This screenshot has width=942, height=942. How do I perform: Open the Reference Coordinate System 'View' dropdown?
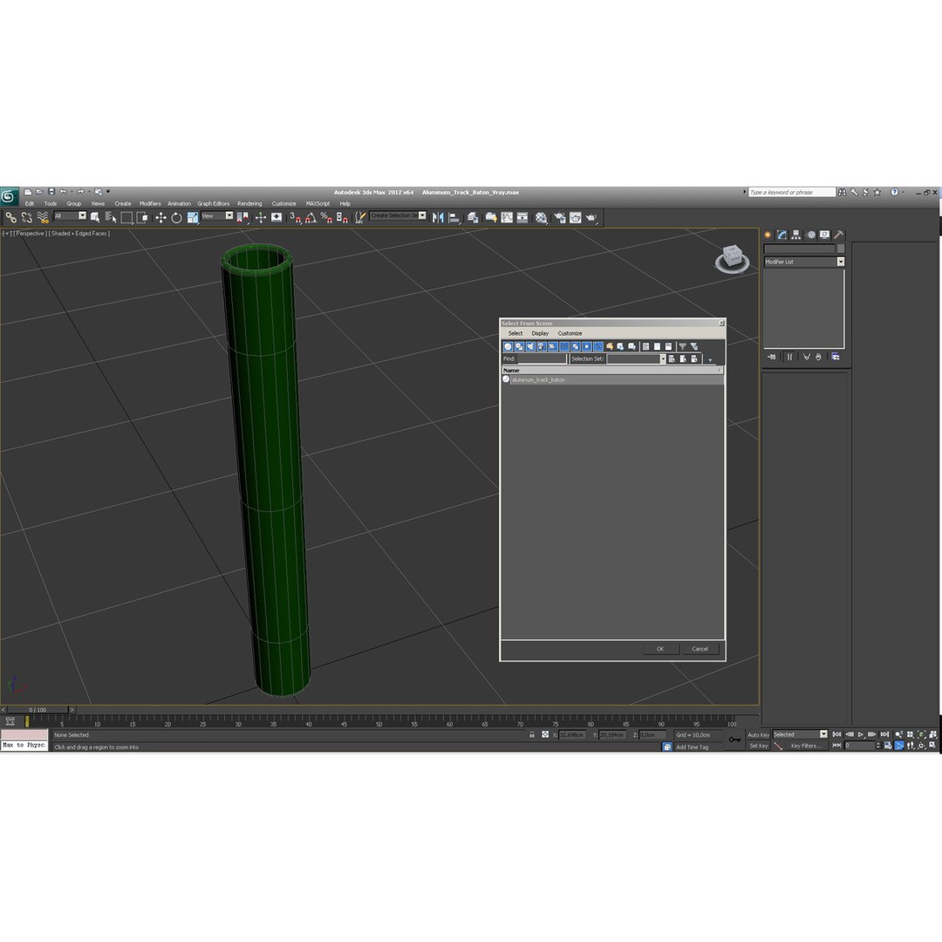pos(217,215)
